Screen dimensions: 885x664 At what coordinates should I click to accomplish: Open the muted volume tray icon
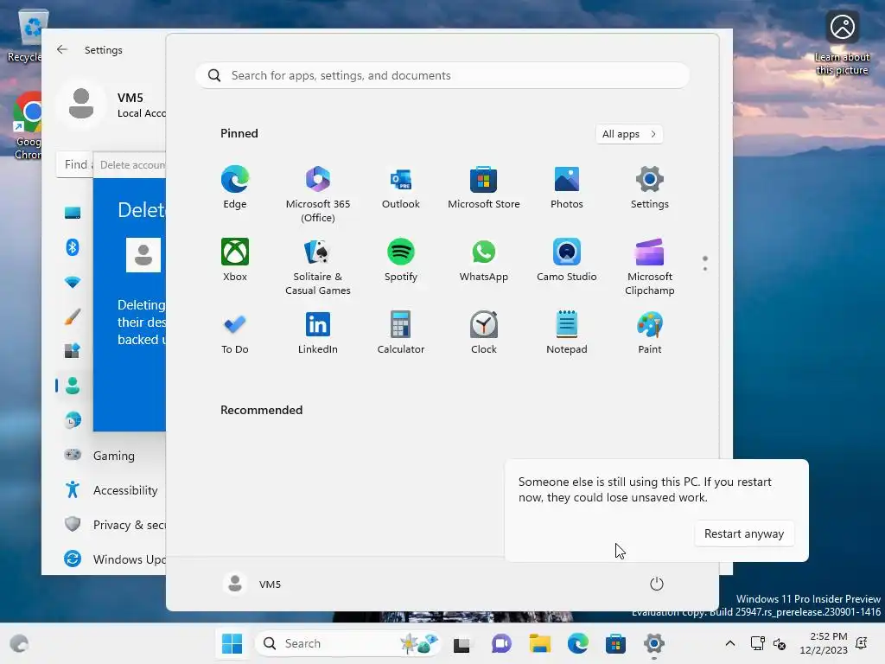(780, 643)
